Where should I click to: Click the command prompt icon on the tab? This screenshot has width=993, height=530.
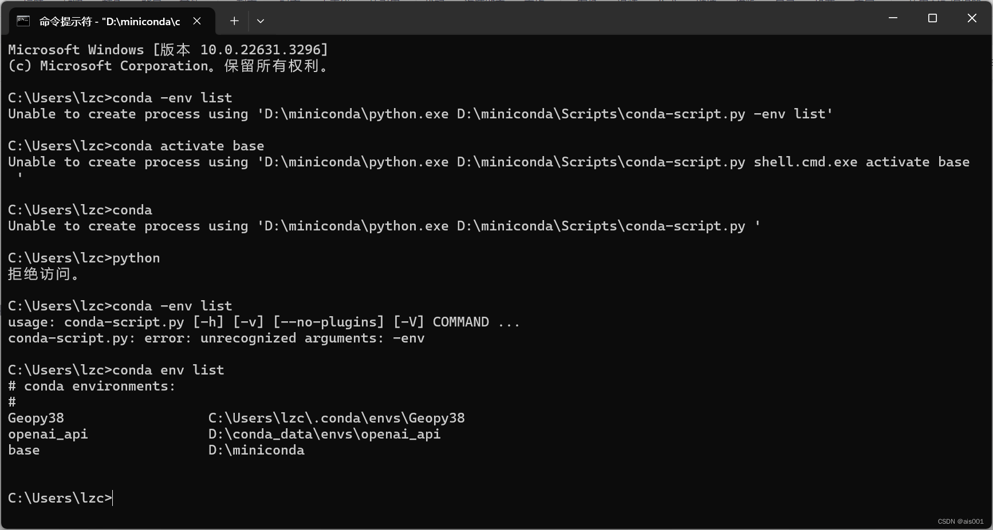[22, 21]
